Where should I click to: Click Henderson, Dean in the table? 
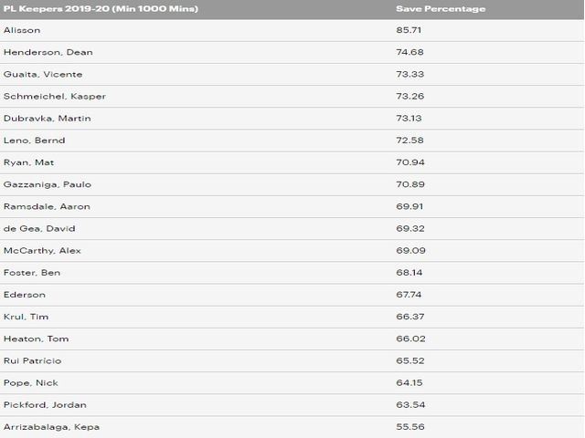(48, 52)
